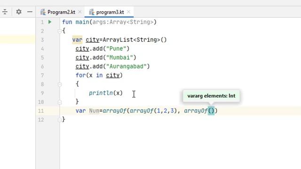Click the "Num" variable on line 11
Image resolution: width=301 pixels, height=169 pixels.
tap(94, 111)
